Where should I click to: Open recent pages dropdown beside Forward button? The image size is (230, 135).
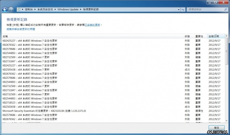pos(15,10)
